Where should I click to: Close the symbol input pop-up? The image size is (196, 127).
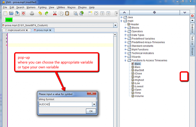pos(92,93)
